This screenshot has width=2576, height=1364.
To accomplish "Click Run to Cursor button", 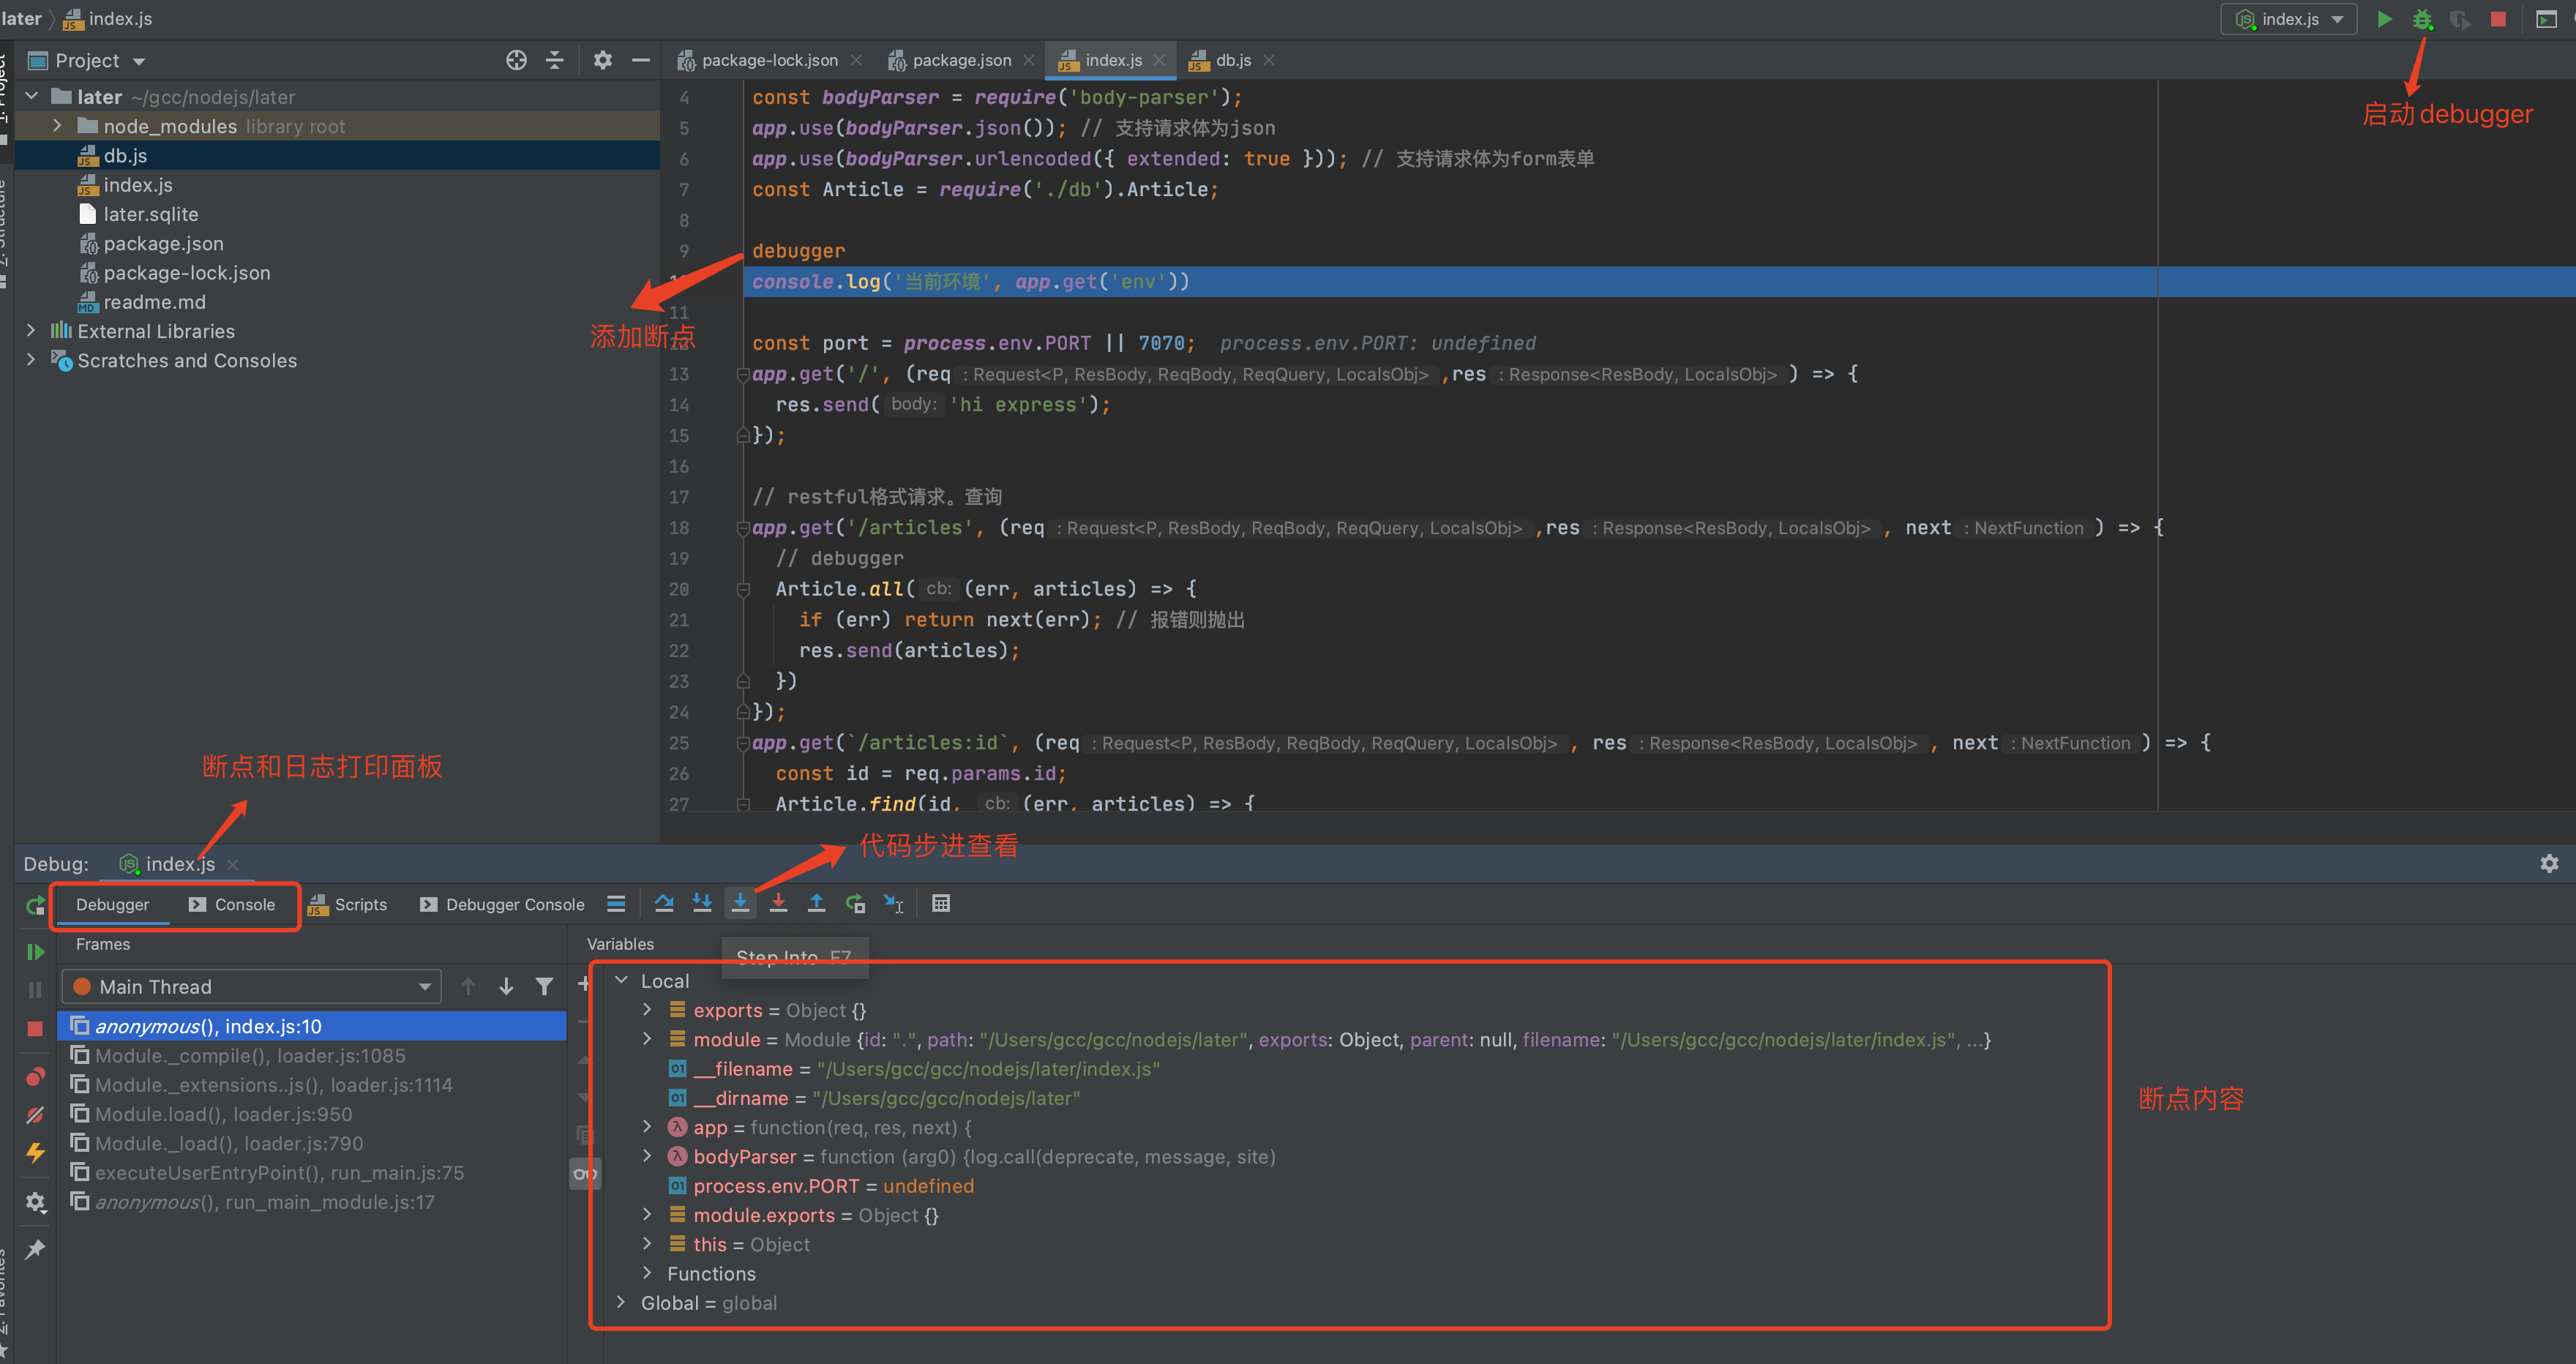I will [x=893, y=904].
